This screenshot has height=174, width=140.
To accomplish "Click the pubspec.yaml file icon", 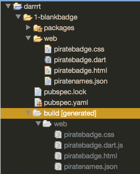I will point(38,103).
